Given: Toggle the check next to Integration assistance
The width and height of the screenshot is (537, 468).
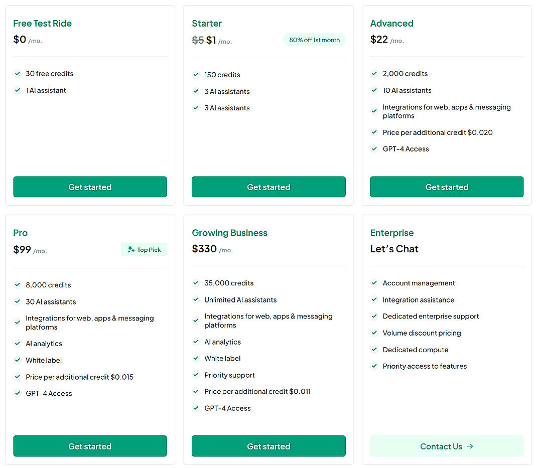Looking at the screenshot, I should [374, 299].
